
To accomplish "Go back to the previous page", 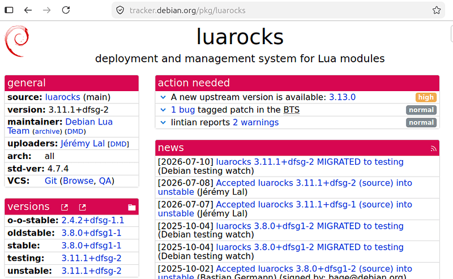I will coord(28,10).
